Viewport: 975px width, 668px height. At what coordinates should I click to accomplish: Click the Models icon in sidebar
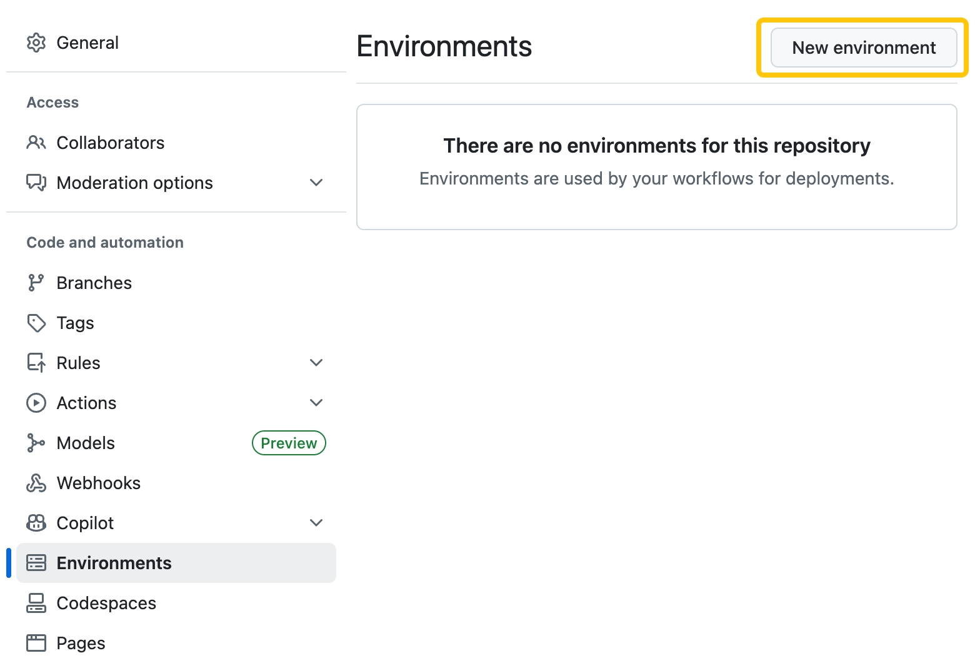pos(36,443)
